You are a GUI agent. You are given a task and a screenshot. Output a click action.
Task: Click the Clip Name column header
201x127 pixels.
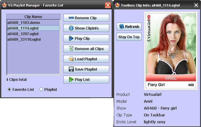[33, 17]
